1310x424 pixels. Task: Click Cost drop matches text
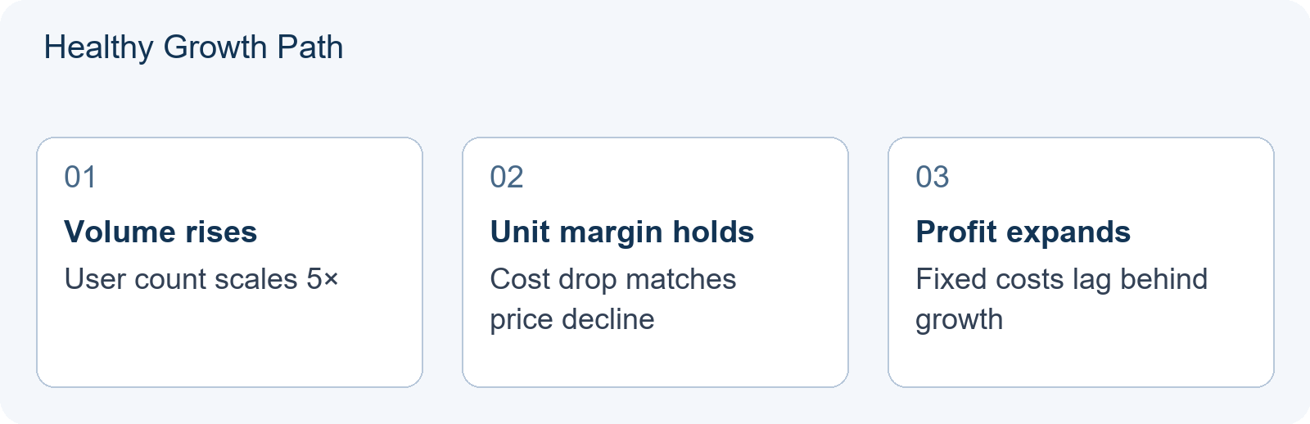click(613, 279)
